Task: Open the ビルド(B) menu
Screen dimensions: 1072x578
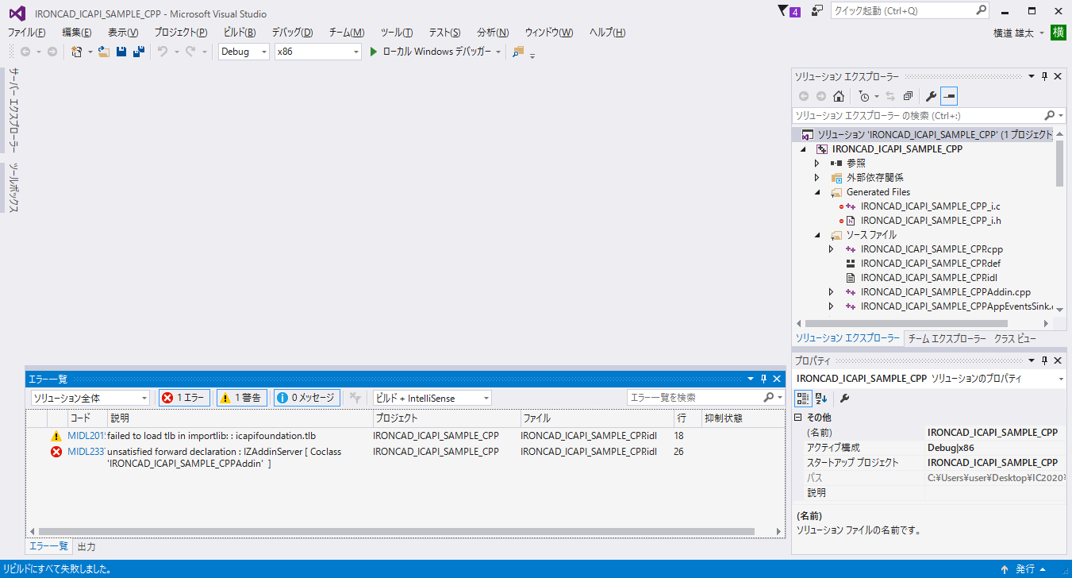Action: point(240,33)
